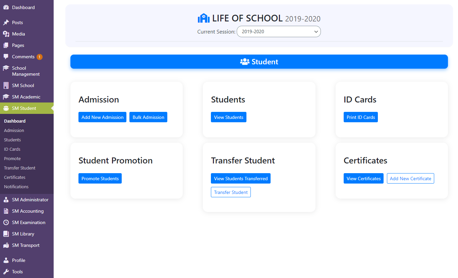Viewport: 458px width, 278px height.
Task: Select Notifications in SM Student submenu
Action: 16,187
